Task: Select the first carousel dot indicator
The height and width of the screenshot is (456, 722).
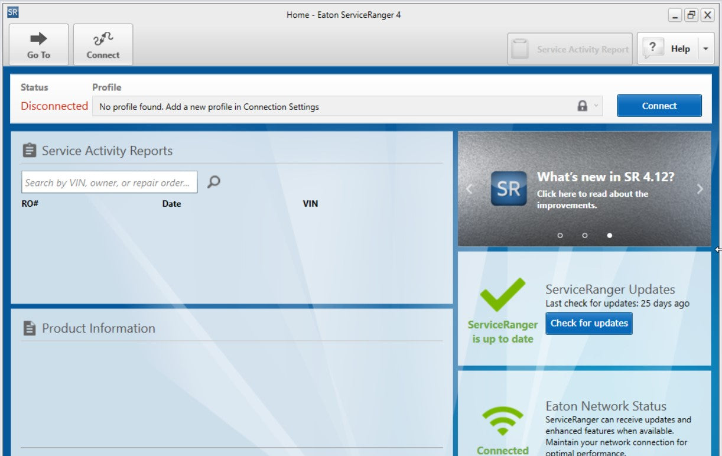Action: 560,235
